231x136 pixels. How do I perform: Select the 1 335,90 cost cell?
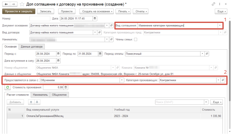(211, 116)
